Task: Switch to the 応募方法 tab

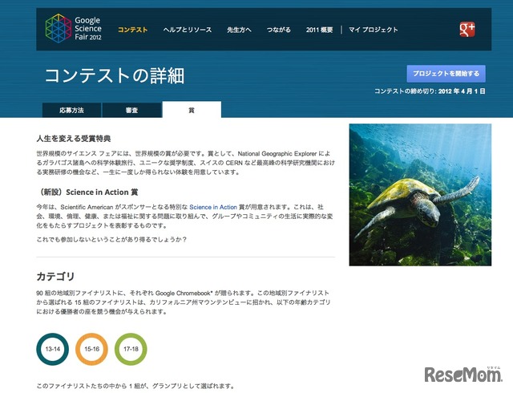Action: tap(71, 110)
